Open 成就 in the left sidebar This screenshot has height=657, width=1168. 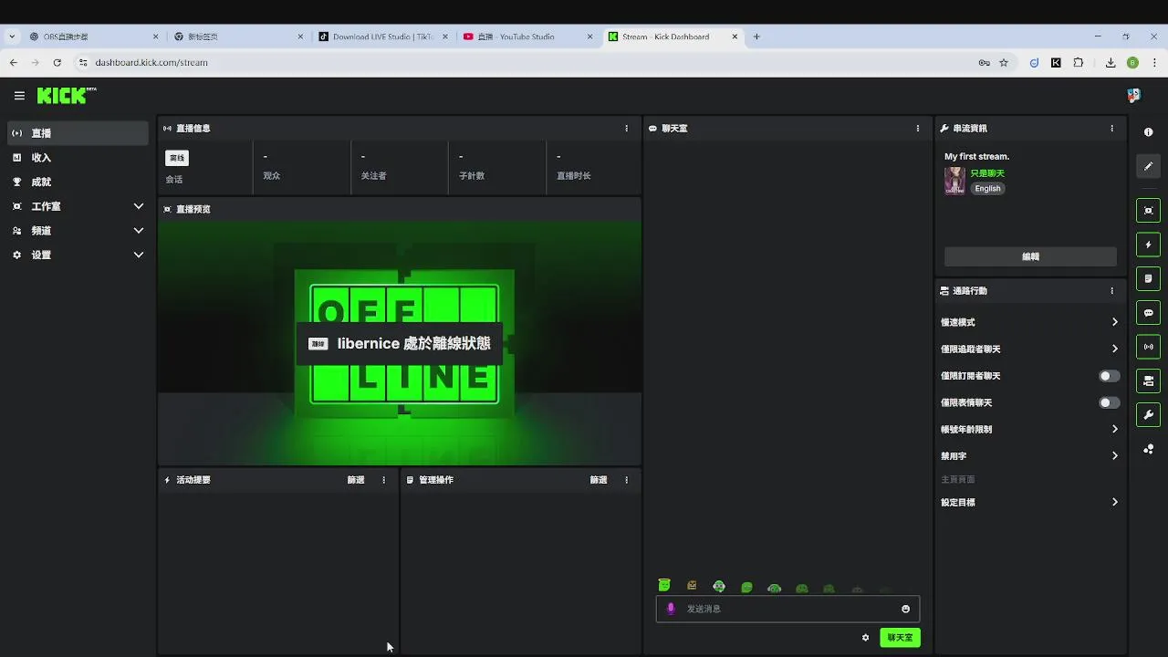(x=78, y=182)
